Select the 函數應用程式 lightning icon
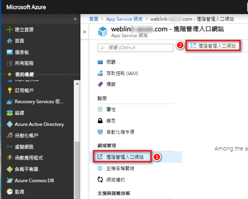Viewport: 248px width, 199px height. point(9,158)
